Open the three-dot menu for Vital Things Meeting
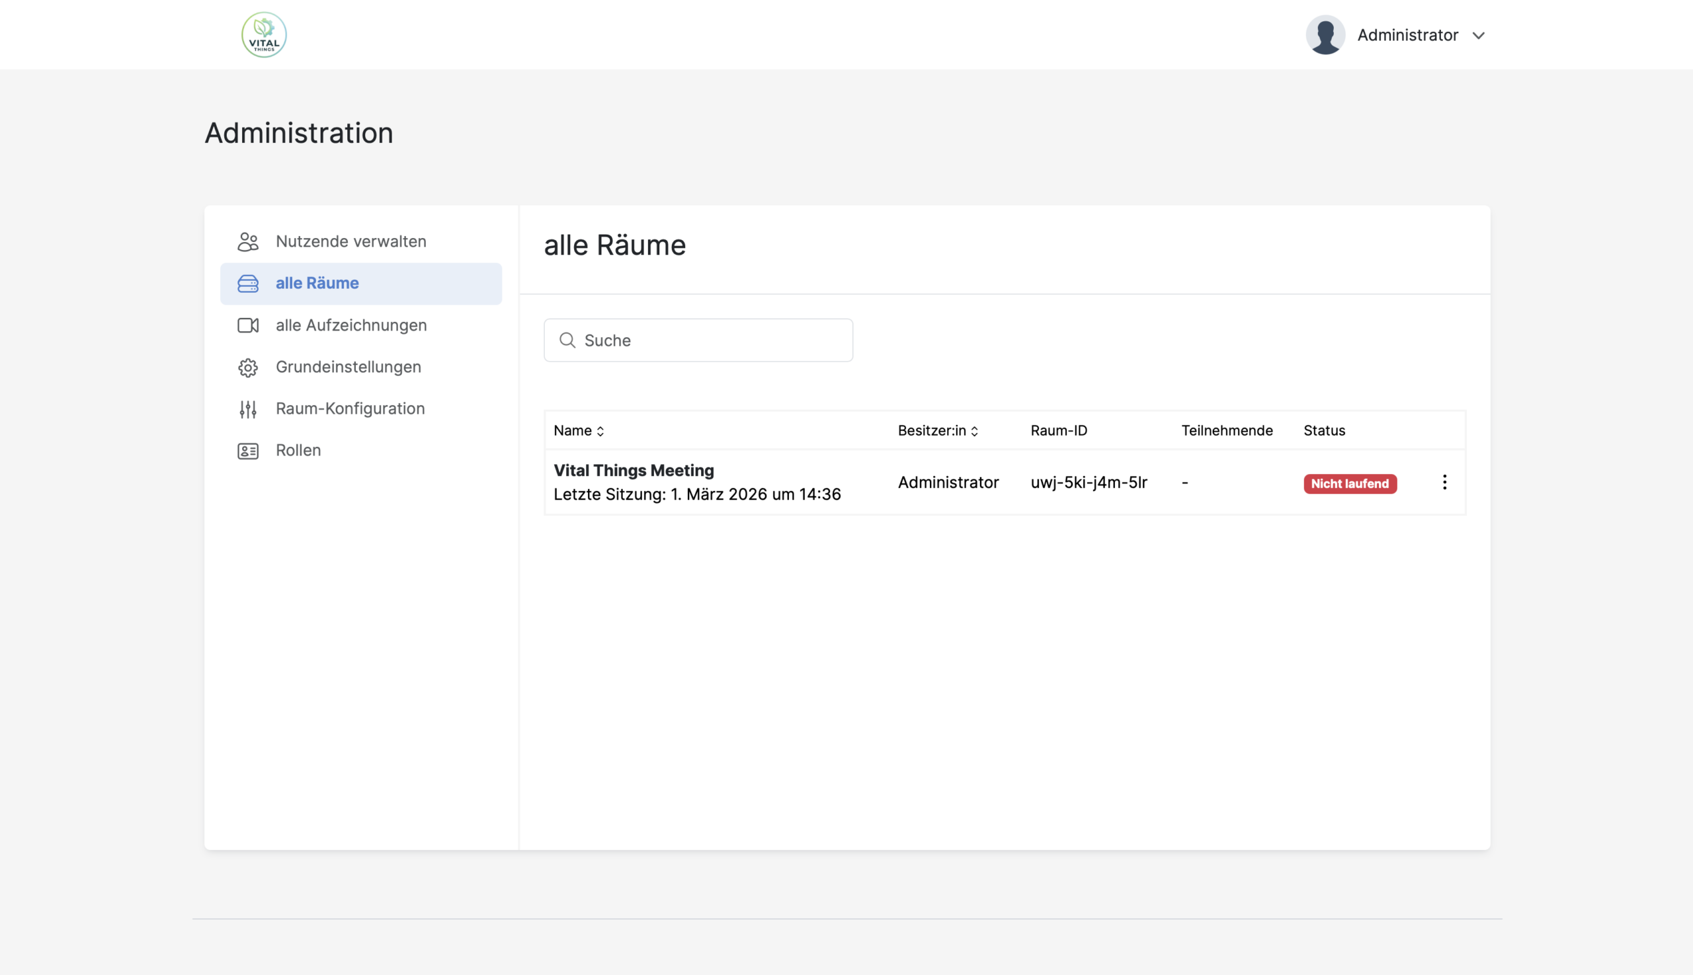The height and width of the screenshot is (975, 1693). (1444, 482)
